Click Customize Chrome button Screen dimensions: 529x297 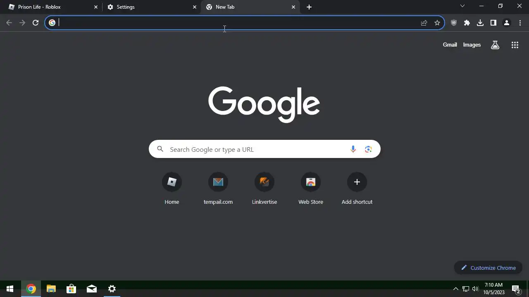(488, 268)
